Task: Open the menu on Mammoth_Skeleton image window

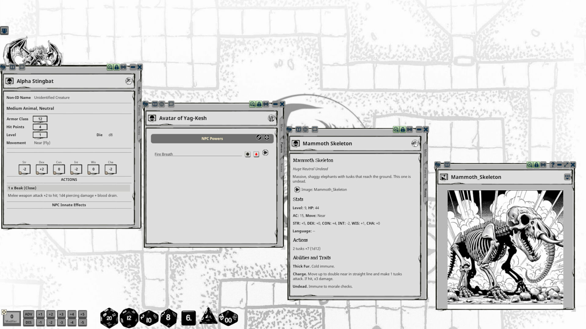Action: tap(567, 177)
